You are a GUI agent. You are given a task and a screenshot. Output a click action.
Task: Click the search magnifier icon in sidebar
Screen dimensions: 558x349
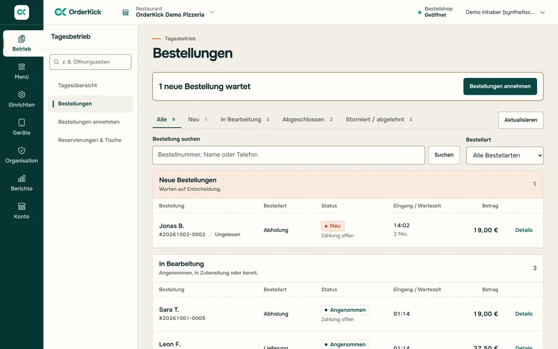(x=56, y=62)
